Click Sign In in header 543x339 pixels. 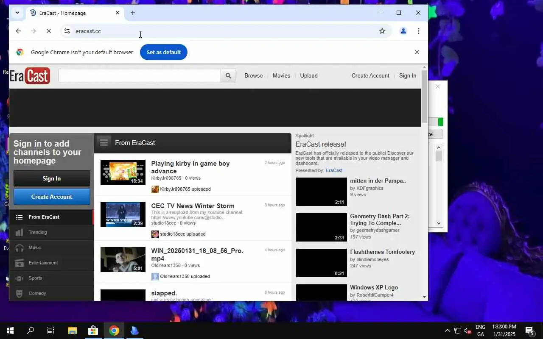coord(408,75)
